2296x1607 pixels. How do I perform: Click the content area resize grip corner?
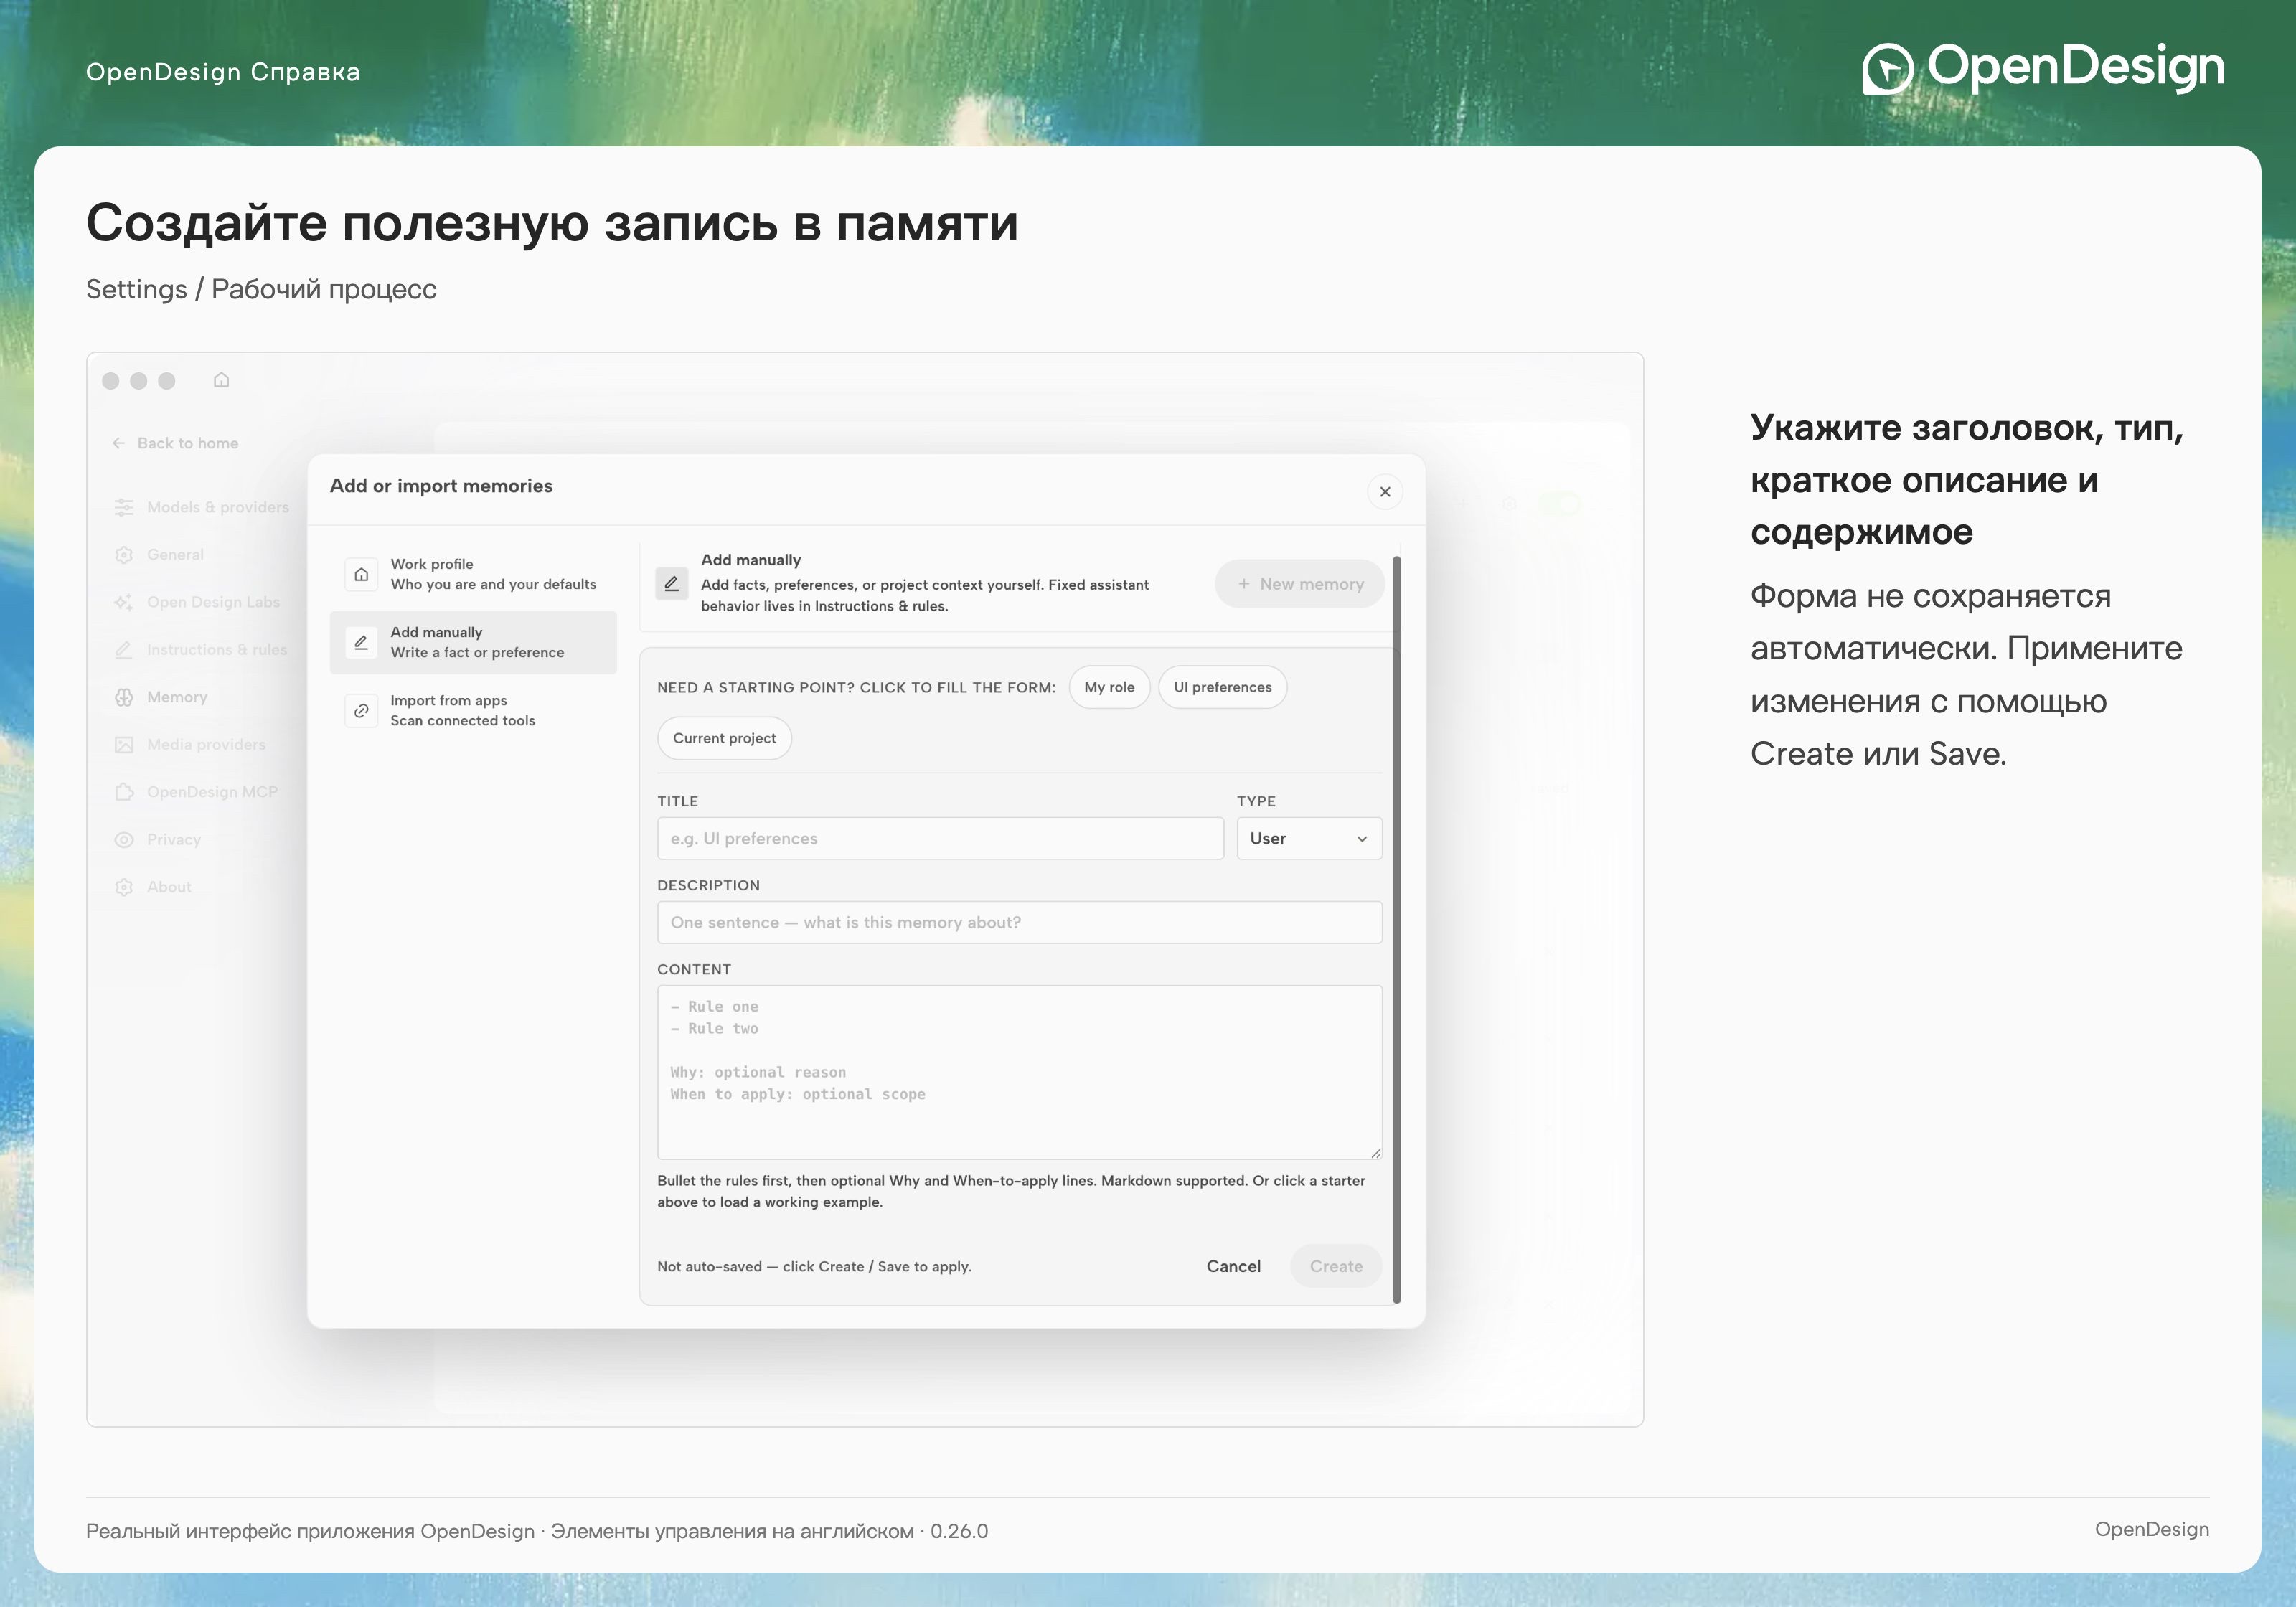(1376, 1153)
